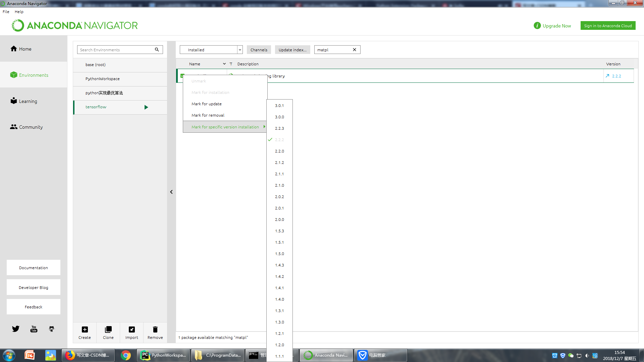Click Sign in to Anaconda Cloud
Image resolution: width=644 pixels, height=362 pixels.
point(607,26)
